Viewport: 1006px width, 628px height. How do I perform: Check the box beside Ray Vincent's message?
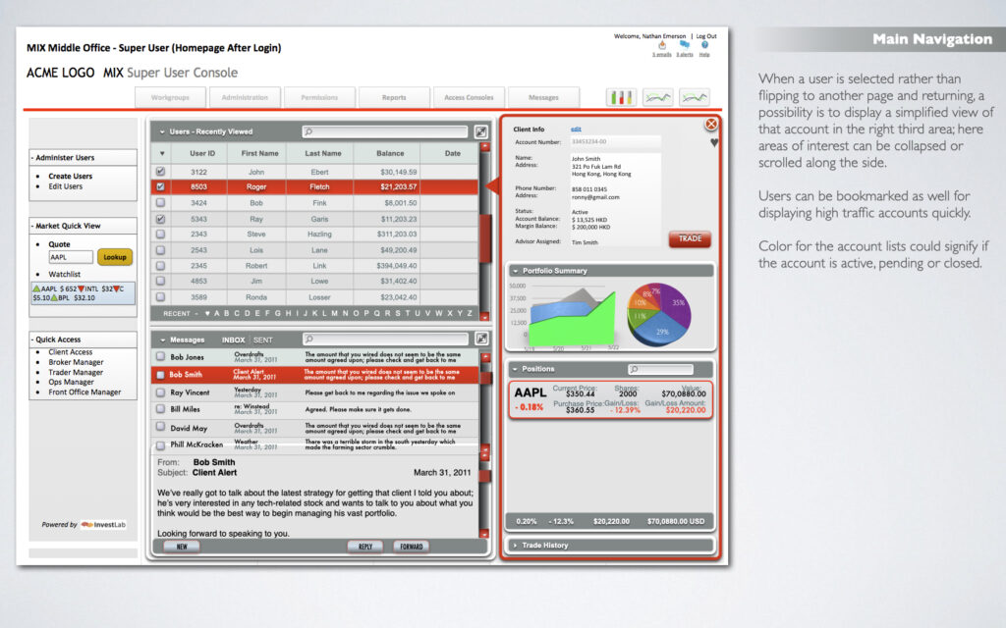click(x=161, y=392)
